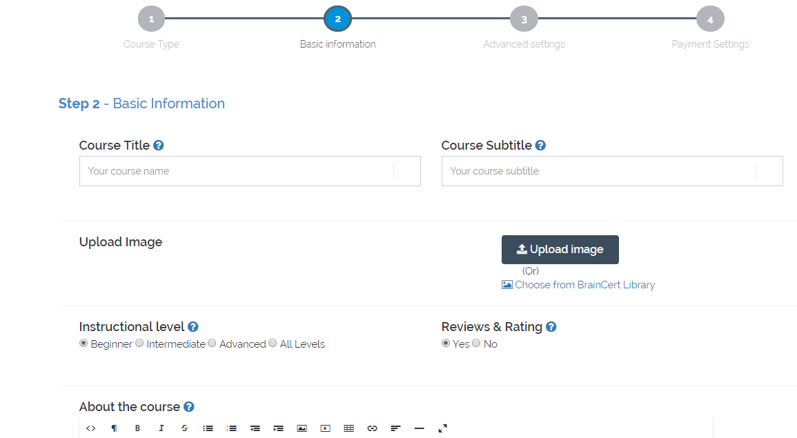This screenshot has height=438, width=797.
Task: Insert an image into course description
Action: [302, 428]
